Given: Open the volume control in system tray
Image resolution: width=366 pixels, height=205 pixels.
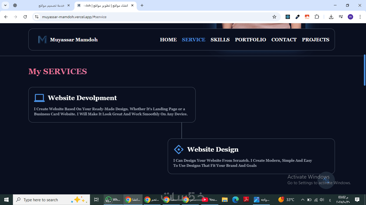Looking at the screenshot, I should pos(322,200).
